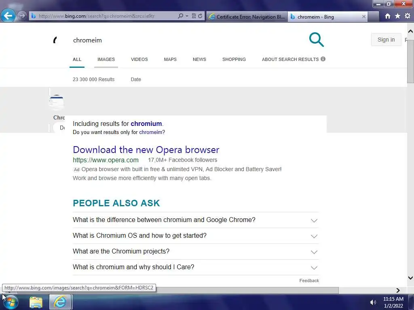Click the Bing search box with chromeim

click(185, 40)
